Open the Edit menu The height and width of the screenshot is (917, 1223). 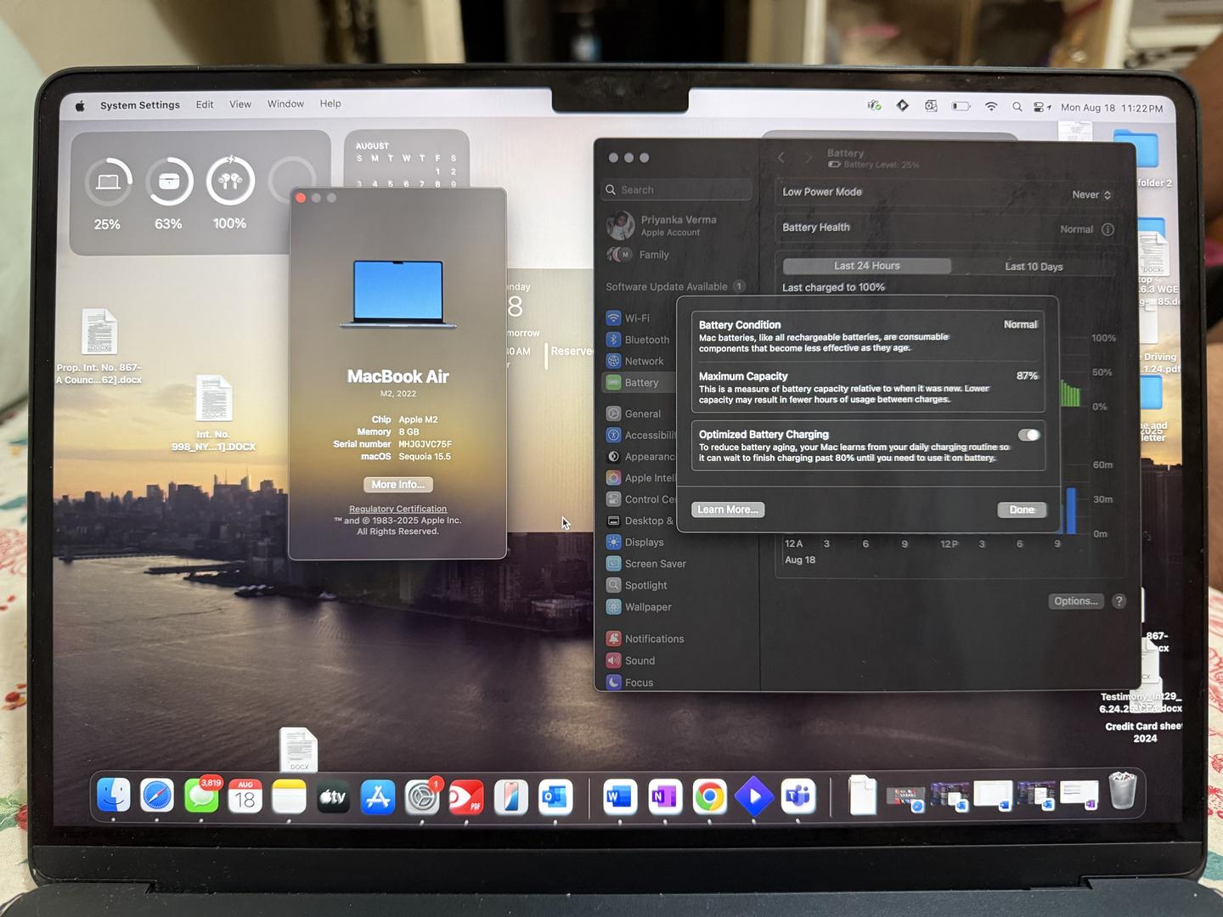(x=205, y=104)
